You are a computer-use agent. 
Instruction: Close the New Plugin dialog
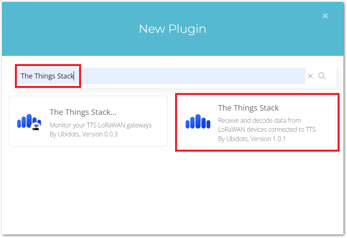[325, 16]
